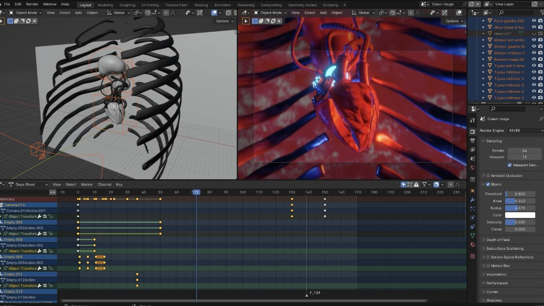This screenshot has width=544, height=306.
Task: Open the Physics properties tab icon
Action: tap(473, 218)
